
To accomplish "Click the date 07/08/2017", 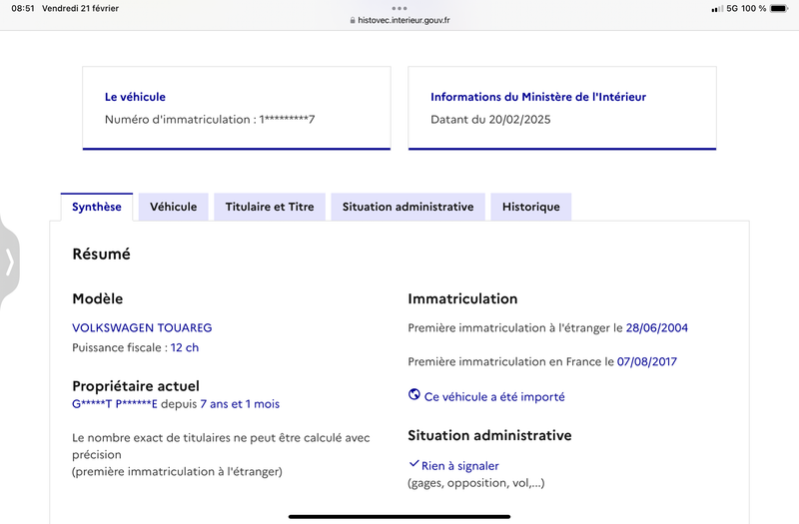I will click(x=647, y=361).
